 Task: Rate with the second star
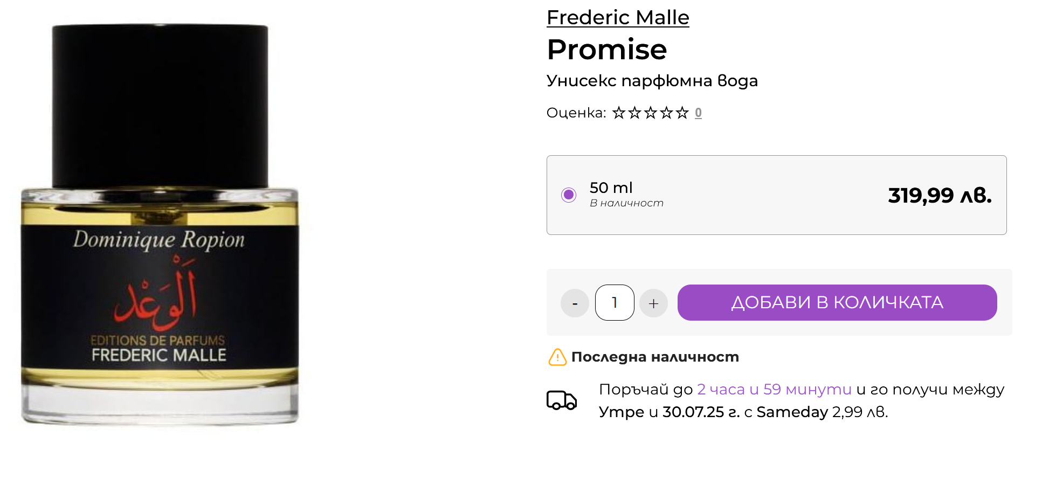pos(635,113)
